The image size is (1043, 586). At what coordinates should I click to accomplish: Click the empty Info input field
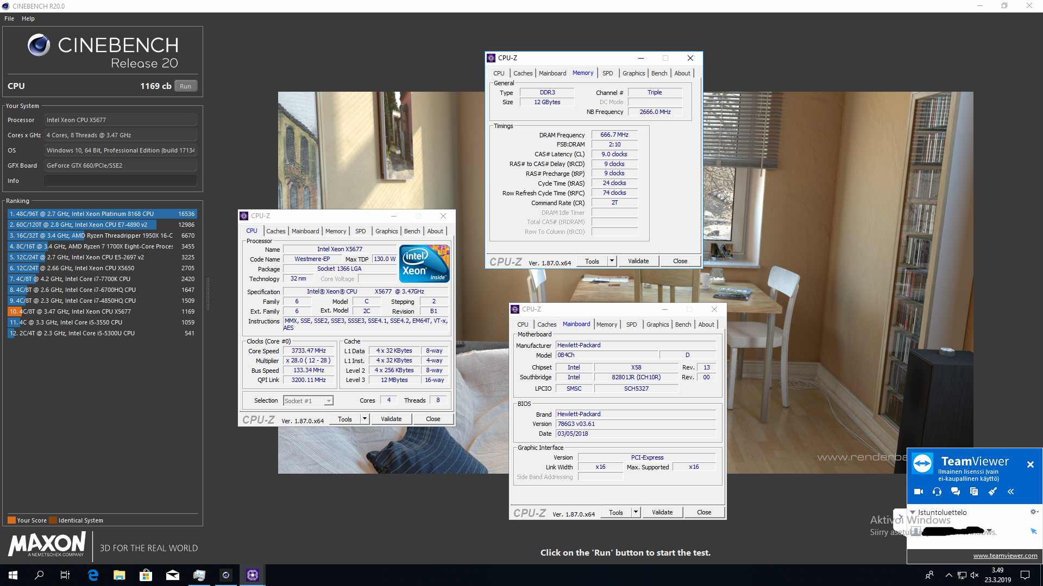tap(121, 181)
